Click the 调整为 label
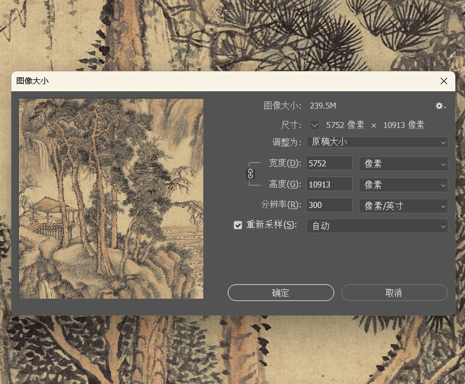Image resolution: width=465 pixels, height=384 pixels. 287,142
